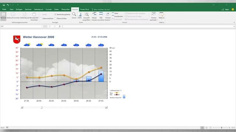Viewport: 236px width, 132px height.
Task: Click the zoom in plus button
Action: [229, 128]
